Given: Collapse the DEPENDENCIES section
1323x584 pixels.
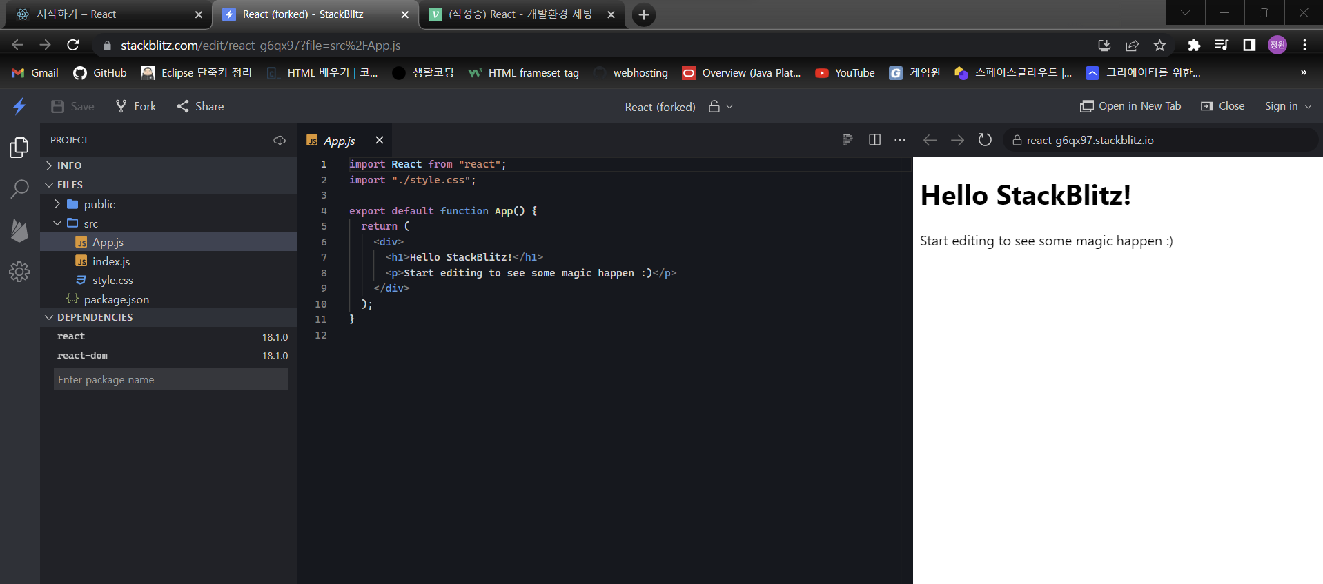Looking at the screenshot, I should [x=168, y=317].
